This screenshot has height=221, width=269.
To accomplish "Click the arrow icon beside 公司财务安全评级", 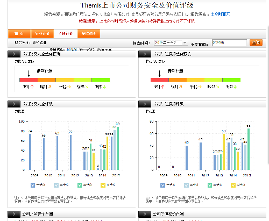I will 14,104.
